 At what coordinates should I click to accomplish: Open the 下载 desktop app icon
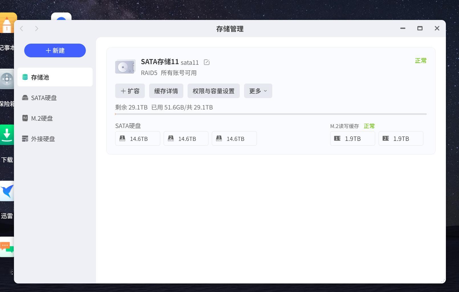[x=7, y=135]
